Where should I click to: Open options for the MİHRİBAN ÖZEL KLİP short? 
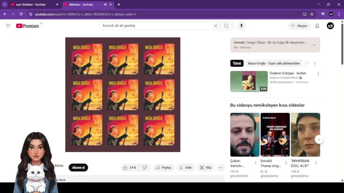[x=316, y=163]
